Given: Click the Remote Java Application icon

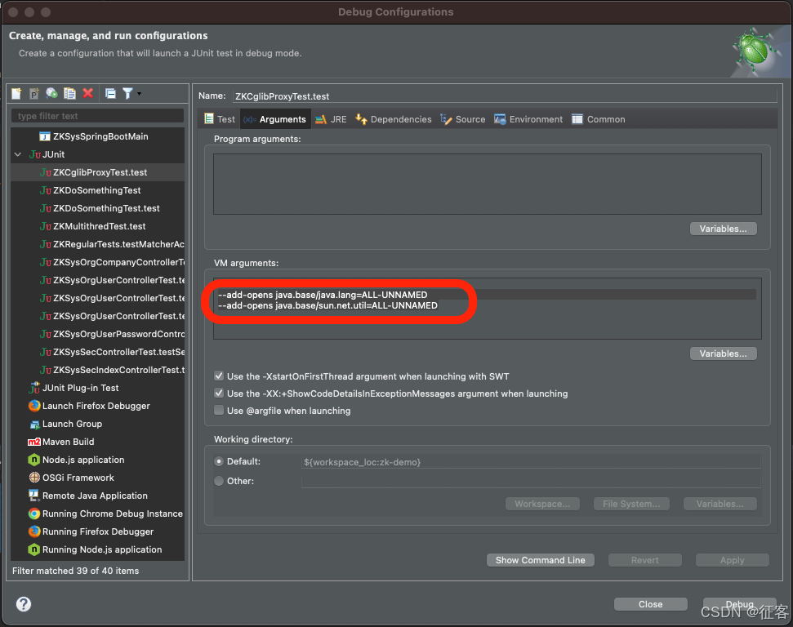Looking at the screenshot, I should 33,496.
